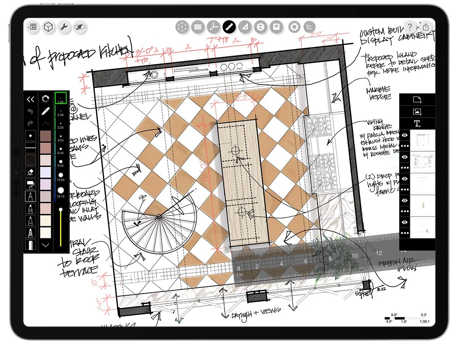Screen dimensions: 458x344
Task: Hide the second layer with eye icon
Action: [x=405, y=157]
